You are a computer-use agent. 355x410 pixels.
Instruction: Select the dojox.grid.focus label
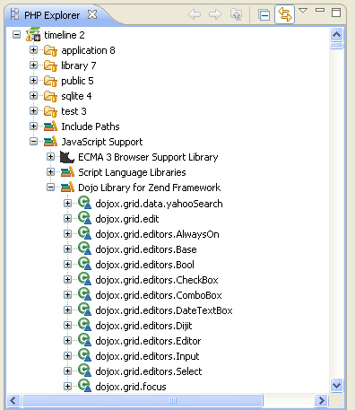tap(131, 387)
